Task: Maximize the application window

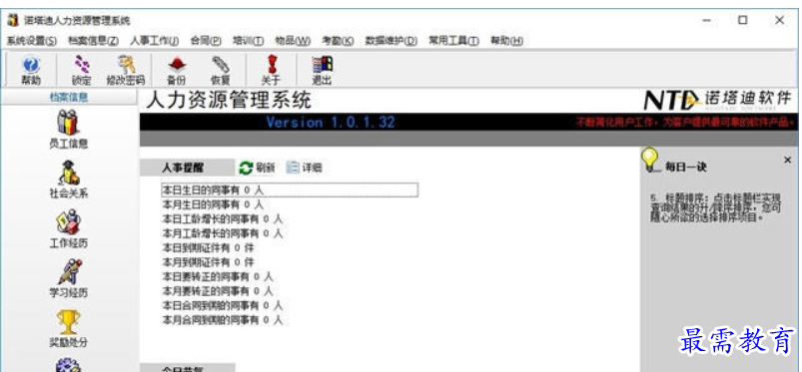Action: pos(743,20)
